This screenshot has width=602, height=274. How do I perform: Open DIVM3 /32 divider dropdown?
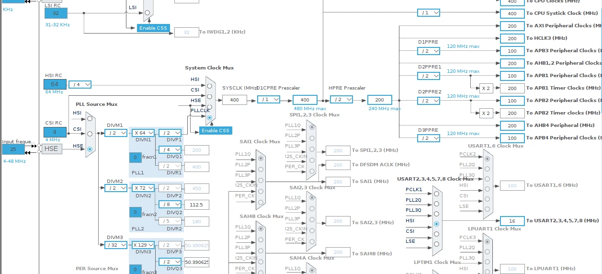(x=116, y=245)
